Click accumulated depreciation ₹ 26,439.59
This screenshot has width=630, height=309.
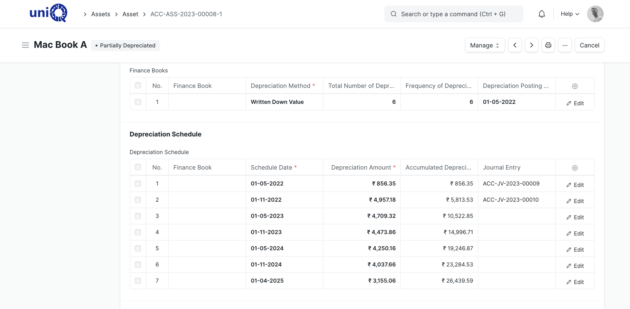click(x=457, y=280)
